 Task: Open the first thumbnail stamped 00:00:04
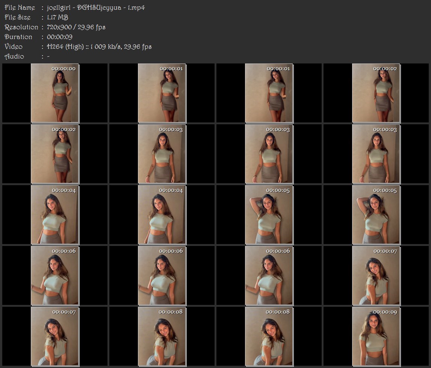55,215
